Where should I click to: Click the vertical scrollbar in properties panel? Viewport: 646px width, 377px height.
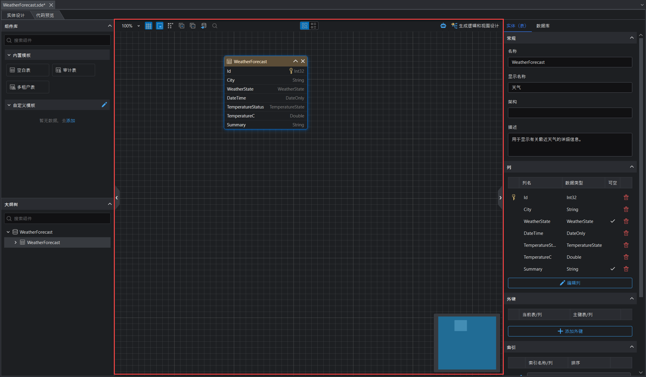pos(641,167)
